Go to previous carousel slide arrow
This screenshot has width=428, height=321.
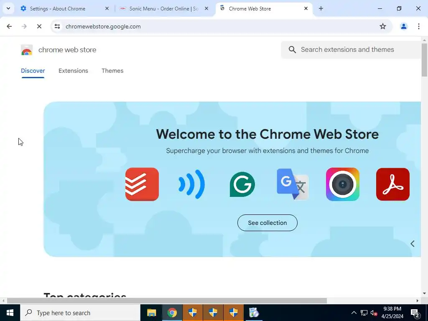[x=413, y=244]
